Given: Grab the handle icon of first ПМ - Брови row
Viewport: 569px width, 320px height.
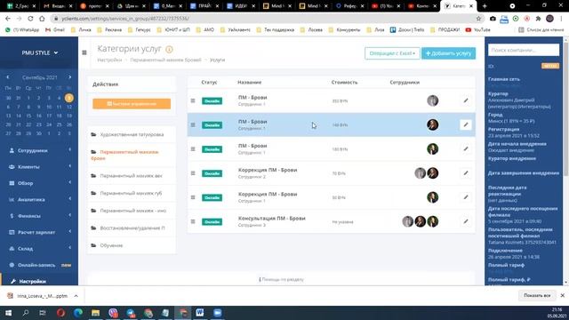Looking at the screenshot, I should pyautogui.click(x=193, y=100).
